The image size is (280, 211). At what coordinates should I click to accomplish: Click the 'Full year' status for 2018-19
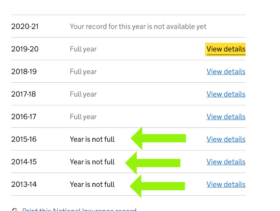click(x=83, y=72)
